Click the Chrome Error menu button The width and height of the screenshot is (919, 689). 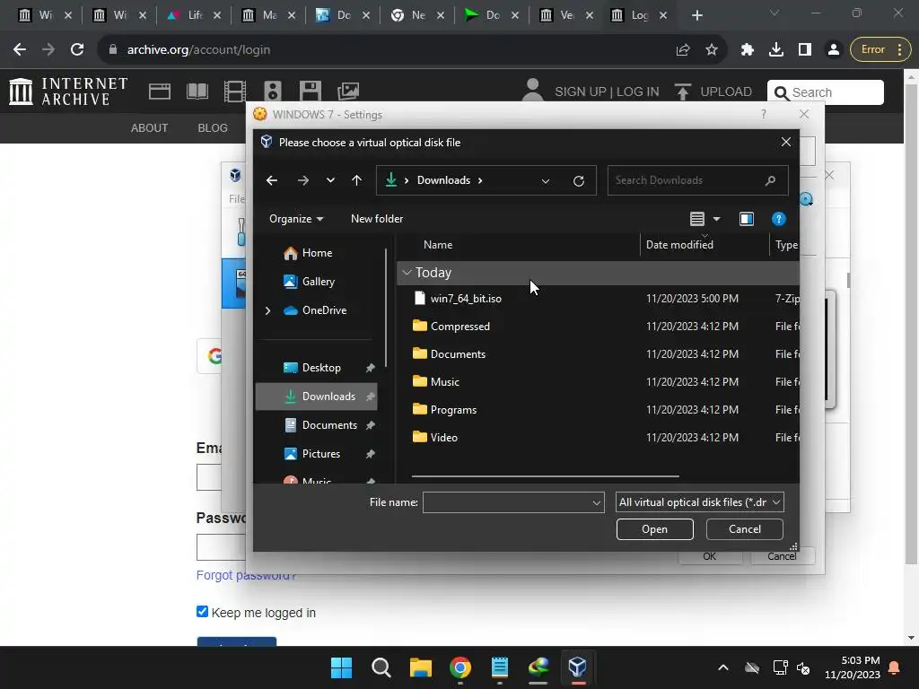point(881,50)
